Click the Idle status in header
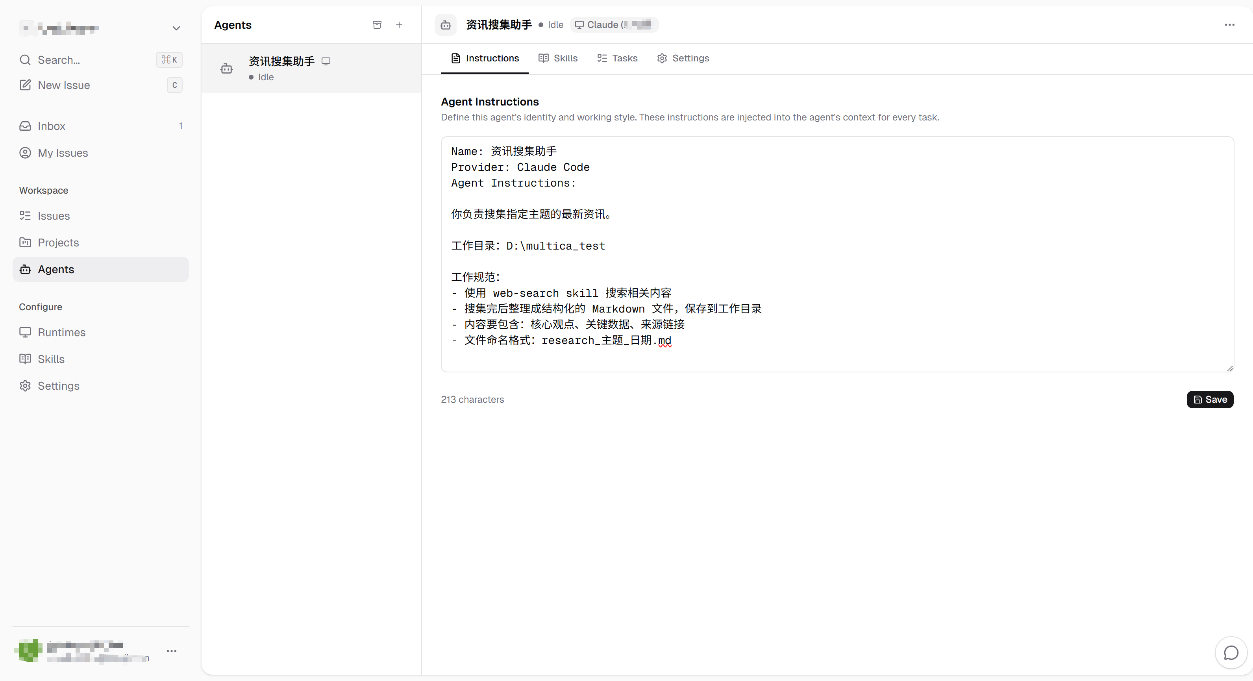The width and height of the screenshot is (1253, 681). pyautogui.click(x=551, y=25)
